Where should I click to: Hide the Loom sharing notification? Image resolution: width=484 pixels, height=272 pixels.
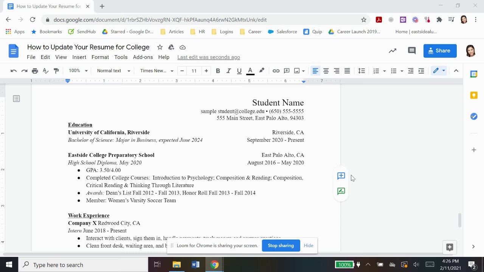[x=309, y=246]
